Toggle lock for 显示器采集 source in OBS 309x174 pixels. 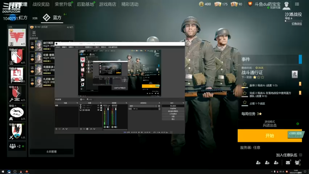(x=101, y=110)
